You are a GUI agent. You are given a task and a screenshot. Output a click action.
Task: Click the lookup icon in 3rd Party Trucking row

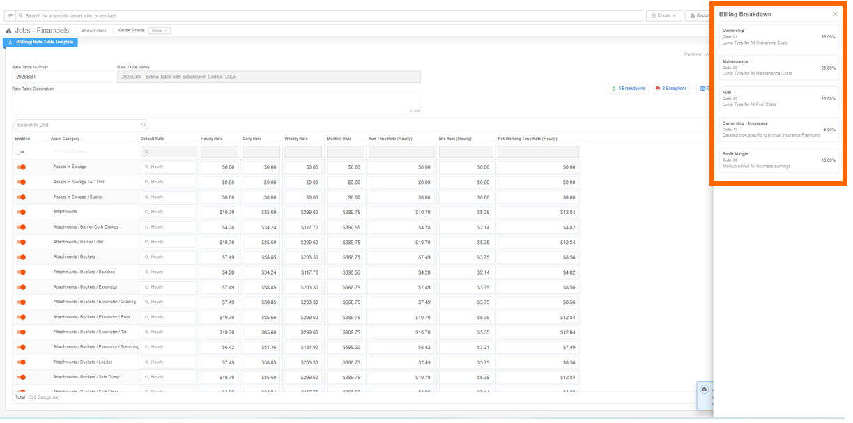pos(147,152)
